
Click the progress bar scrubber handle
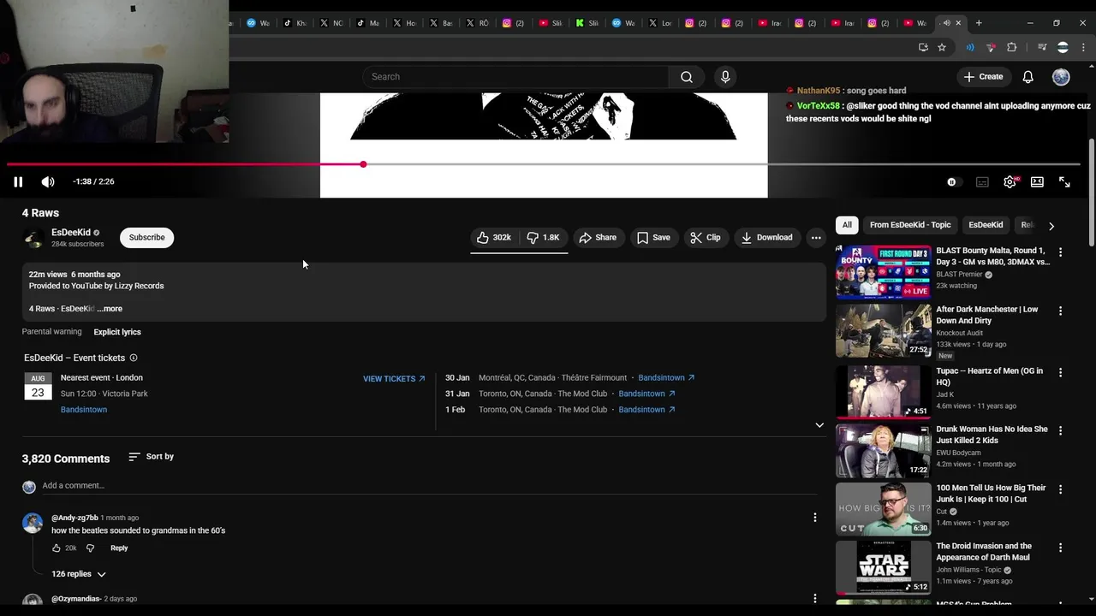click(x=363, y=164)
